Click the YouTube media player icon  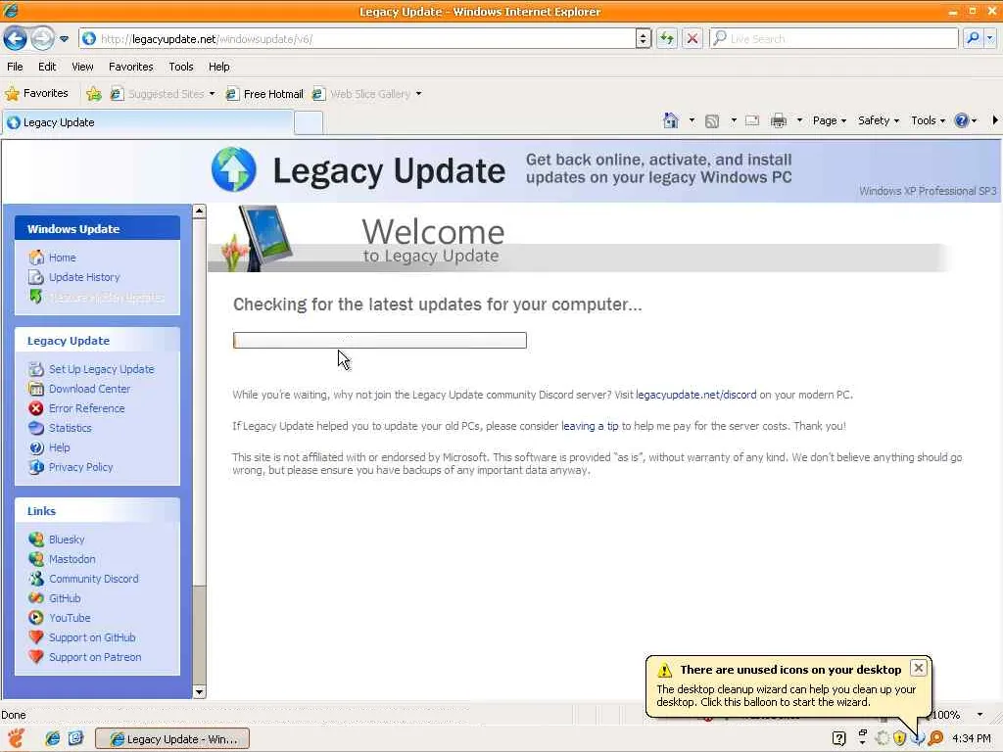(x=36, y=618)
